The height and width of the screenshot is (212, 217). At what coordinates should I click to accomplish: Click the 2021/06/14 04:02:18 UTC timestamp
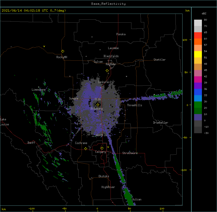(25, 11)
